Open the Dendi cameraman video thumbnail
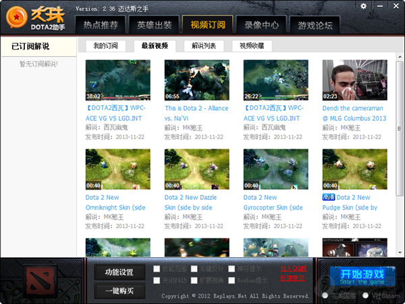 [355, 80]
